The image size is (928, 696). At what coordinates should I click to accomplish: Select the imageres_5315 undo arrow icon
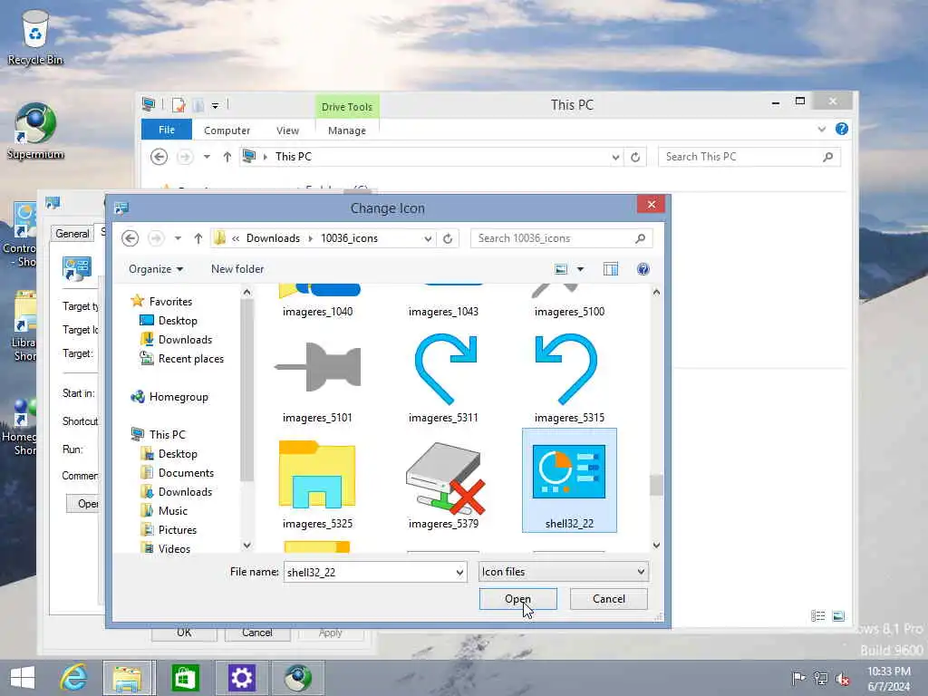[566, 370]
